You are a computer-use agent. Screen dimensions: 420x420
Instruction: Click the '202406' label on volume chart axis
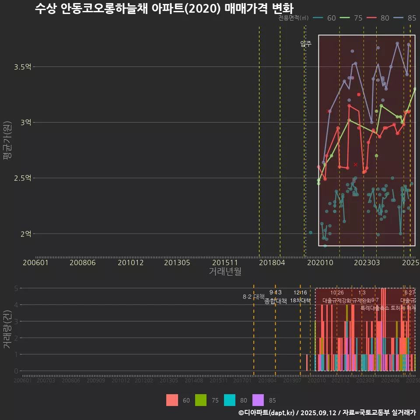coord(390,380)
